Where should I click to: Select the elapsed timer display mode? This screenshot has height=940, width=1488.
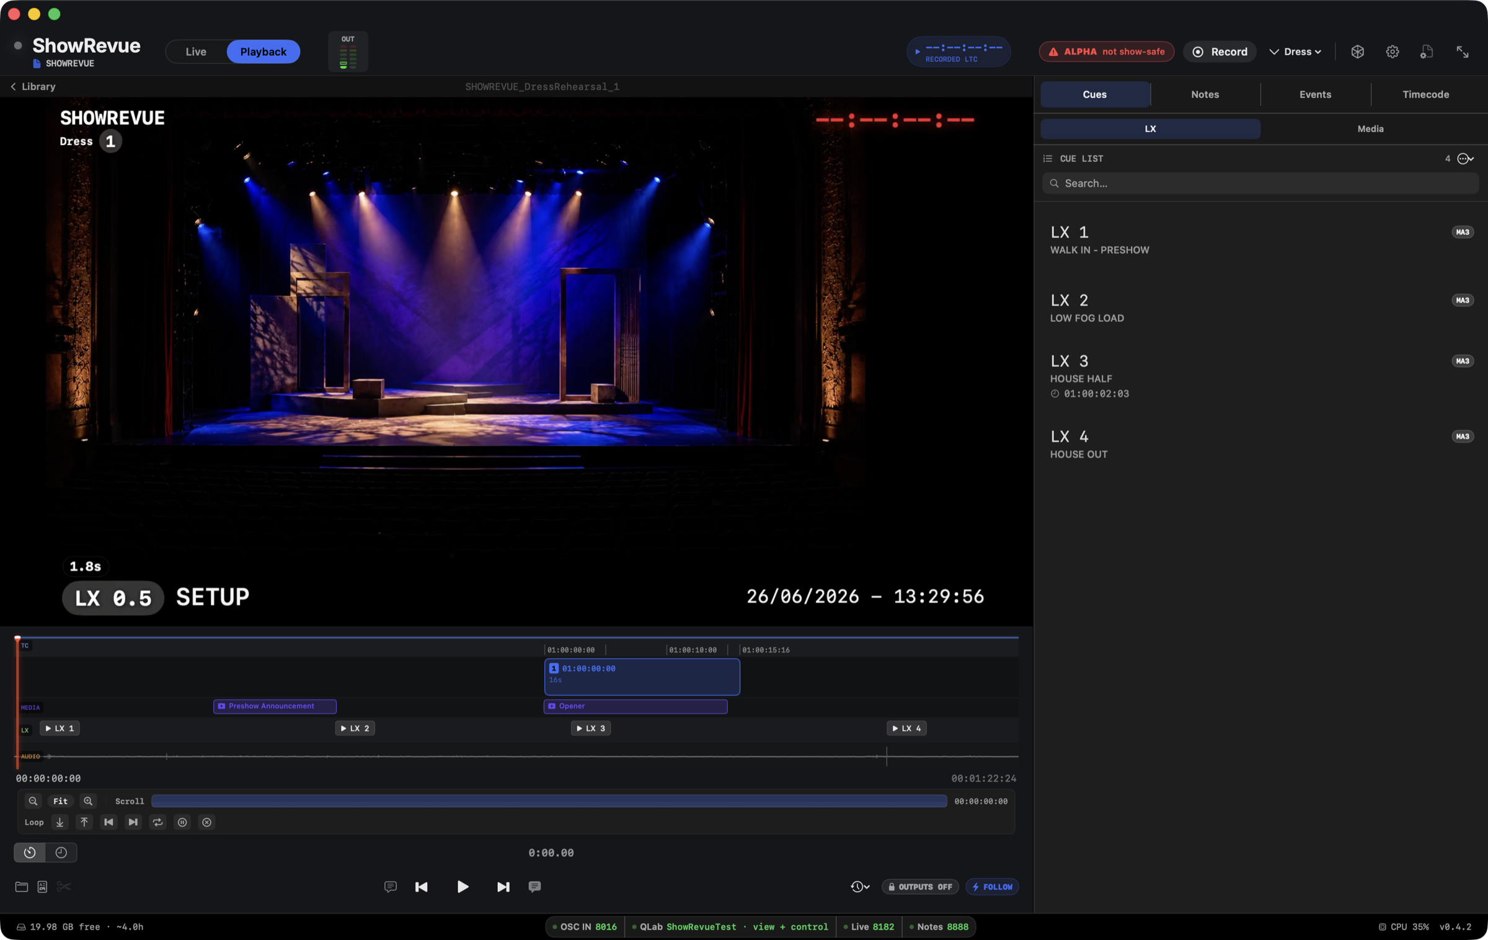[x=30, y=853]
